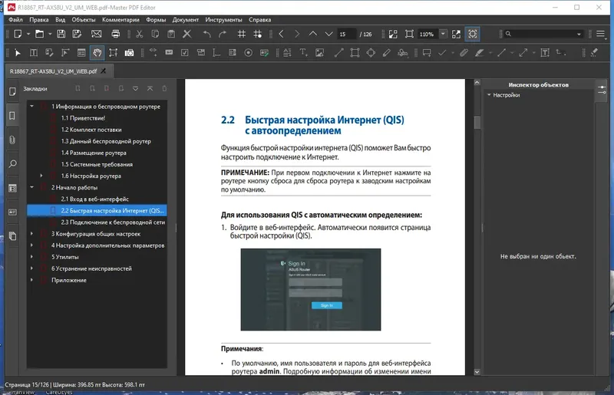Expand '3 Конфигурация общих настроек' bookmark

pos(31,233)
